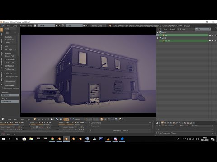Collapse the Archipack panel
The image size is (217, 162).
pyautogui.click(x=11, y=76)
